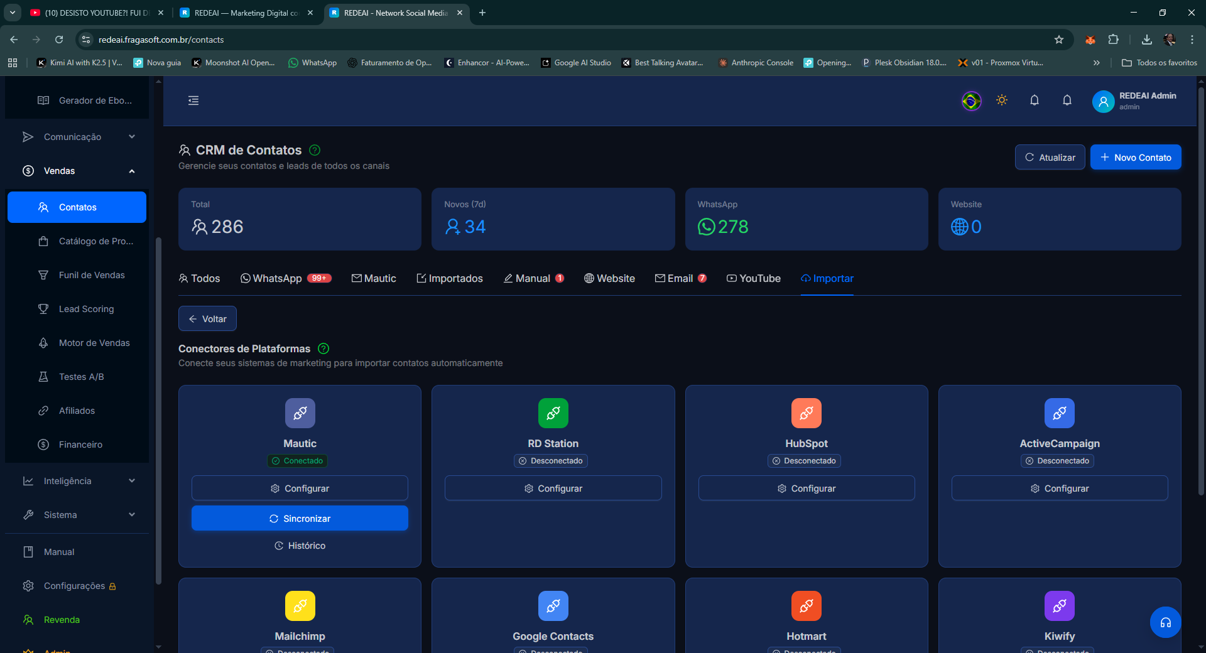Switch to the DESISTO YOUTUBE browser tab
The height and width of the screenshot is (653, 1206).
97,13
